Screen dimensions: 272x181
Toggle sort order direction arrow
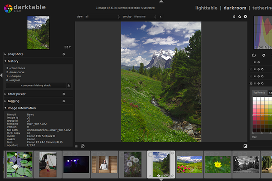160,17
